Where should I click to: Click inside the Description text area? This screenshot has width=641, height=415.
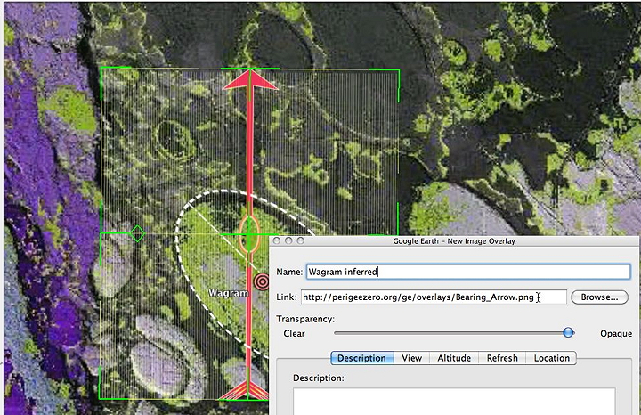[454, 401]
